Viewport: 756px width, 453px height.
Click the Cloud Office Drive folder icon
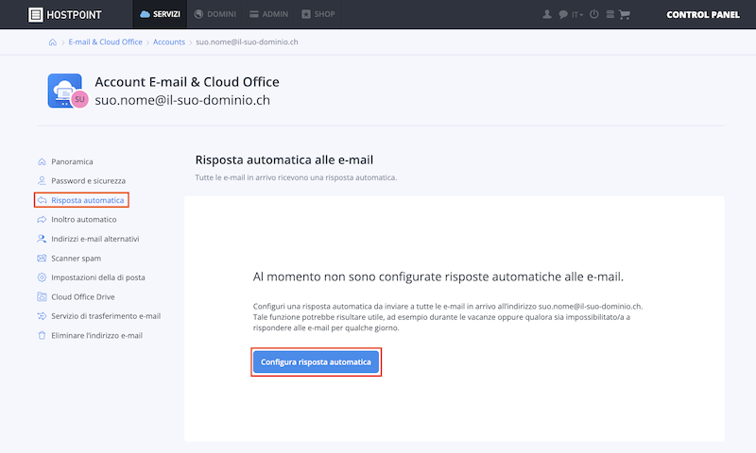tap(42, 296)
